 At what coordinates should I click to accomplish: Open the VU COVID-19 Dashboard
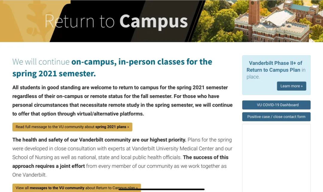[x=276, y=105]
